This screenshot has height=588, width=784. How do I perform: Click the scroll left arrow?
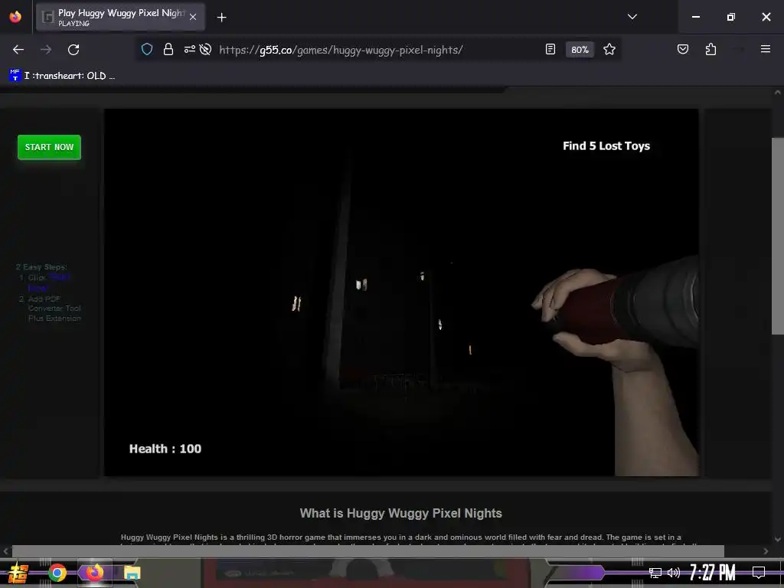(x=5, y=551)
